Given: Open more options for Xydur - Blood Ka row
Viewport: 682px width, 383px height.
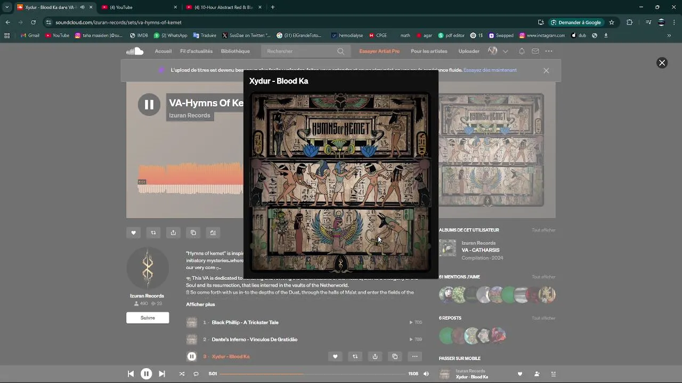Looking at the screenshot, I should pos(415,356).
